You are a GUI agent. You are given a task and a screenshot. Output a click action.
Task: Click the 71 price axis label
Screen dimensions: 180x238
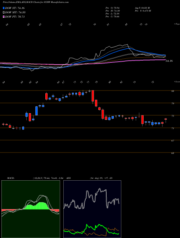[x=172, y=128]
